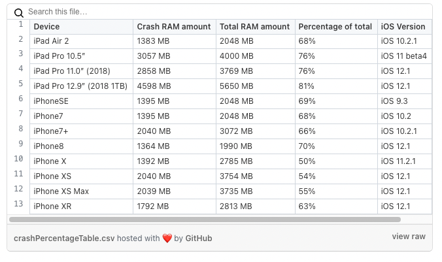
Task: Select the Crash RAM amount column header
Action: coord(175,27)
